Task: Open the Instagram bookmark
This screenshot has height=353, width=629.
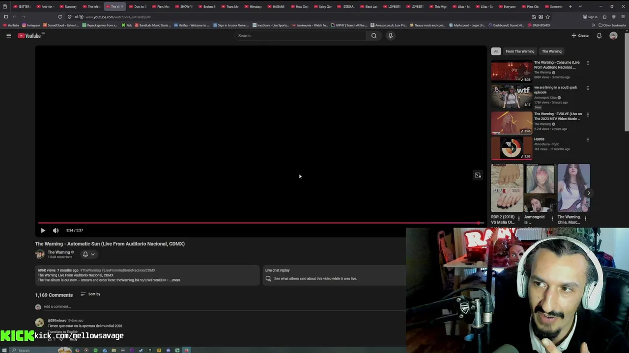Action: pyautogui.click(x=31, y=25)
